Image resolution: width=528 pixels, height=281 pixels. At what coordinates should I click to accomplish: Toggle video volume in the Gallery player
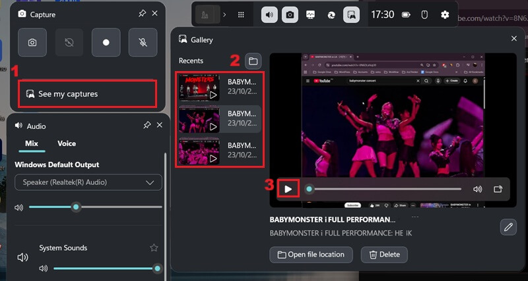477,189
